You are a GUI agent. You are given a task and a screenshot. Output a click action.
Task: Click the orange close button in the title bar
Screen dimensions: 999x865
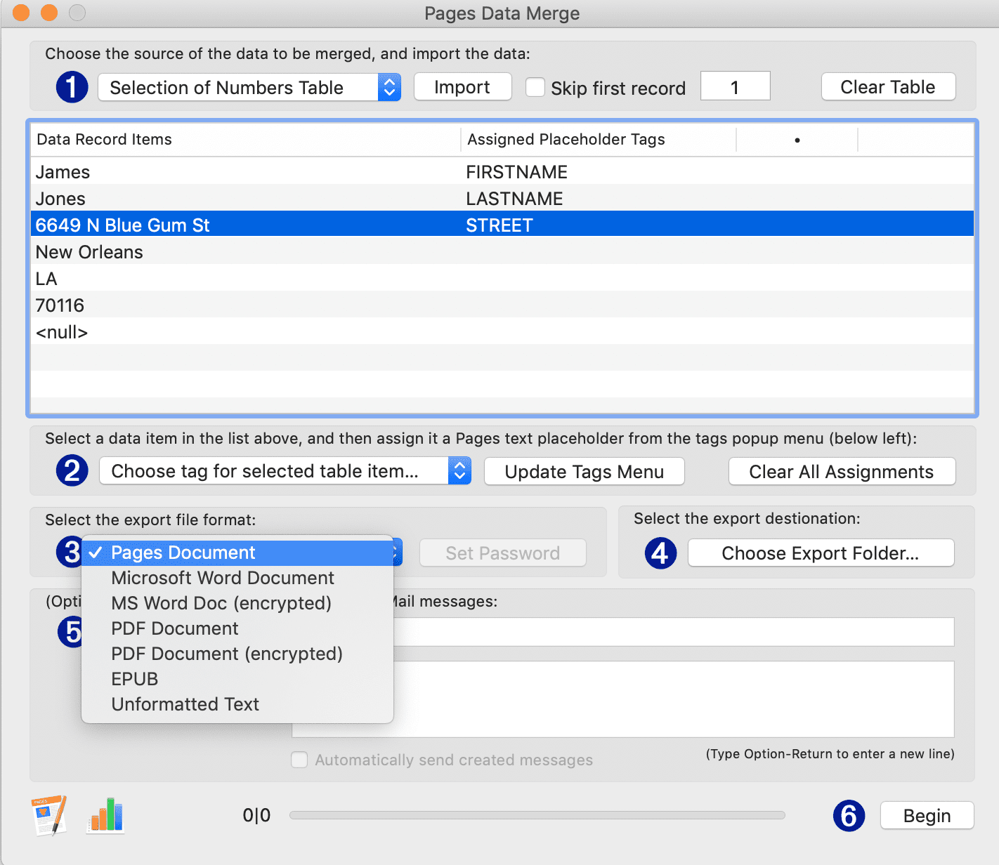(21, 13)
